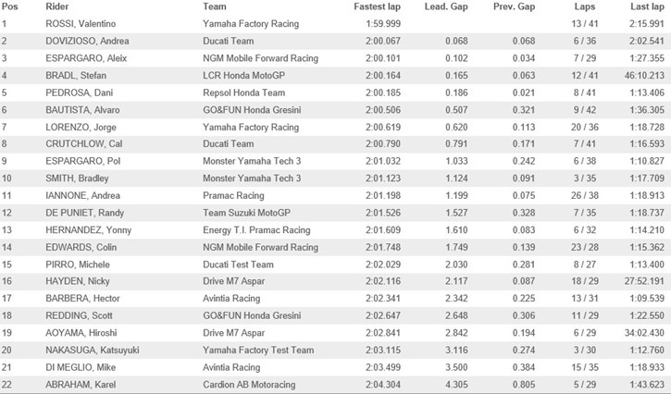Click the Prev. Gap column header
Viewport: 671px width, 394px height.
point(514,6)
